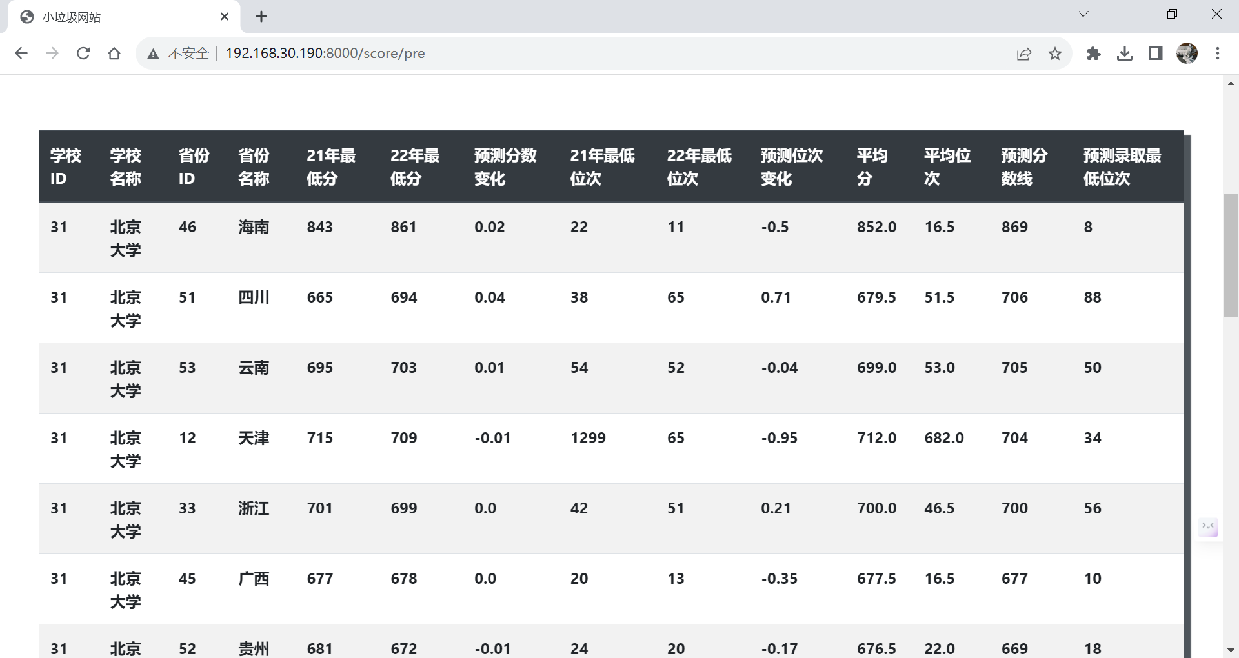Click the 省份ID column header

[x=194, y=167]
